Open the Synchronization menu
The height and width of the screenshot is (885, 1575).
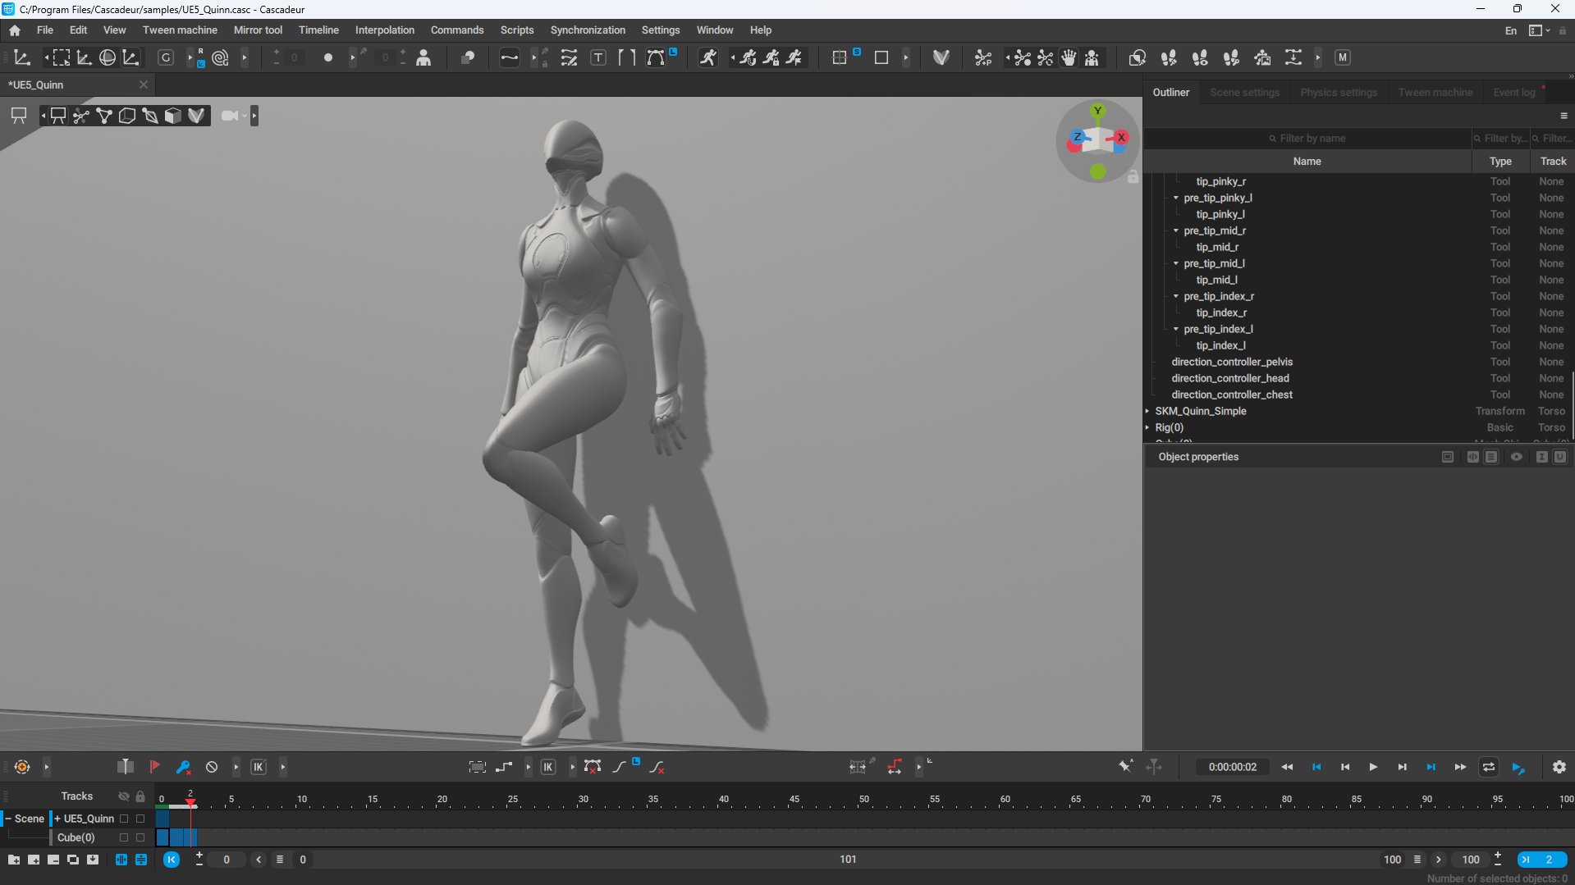click(588, 30)
